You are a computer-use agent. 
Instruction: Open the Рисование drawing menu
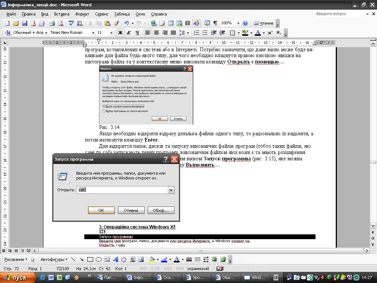click(x=16, y=259)
